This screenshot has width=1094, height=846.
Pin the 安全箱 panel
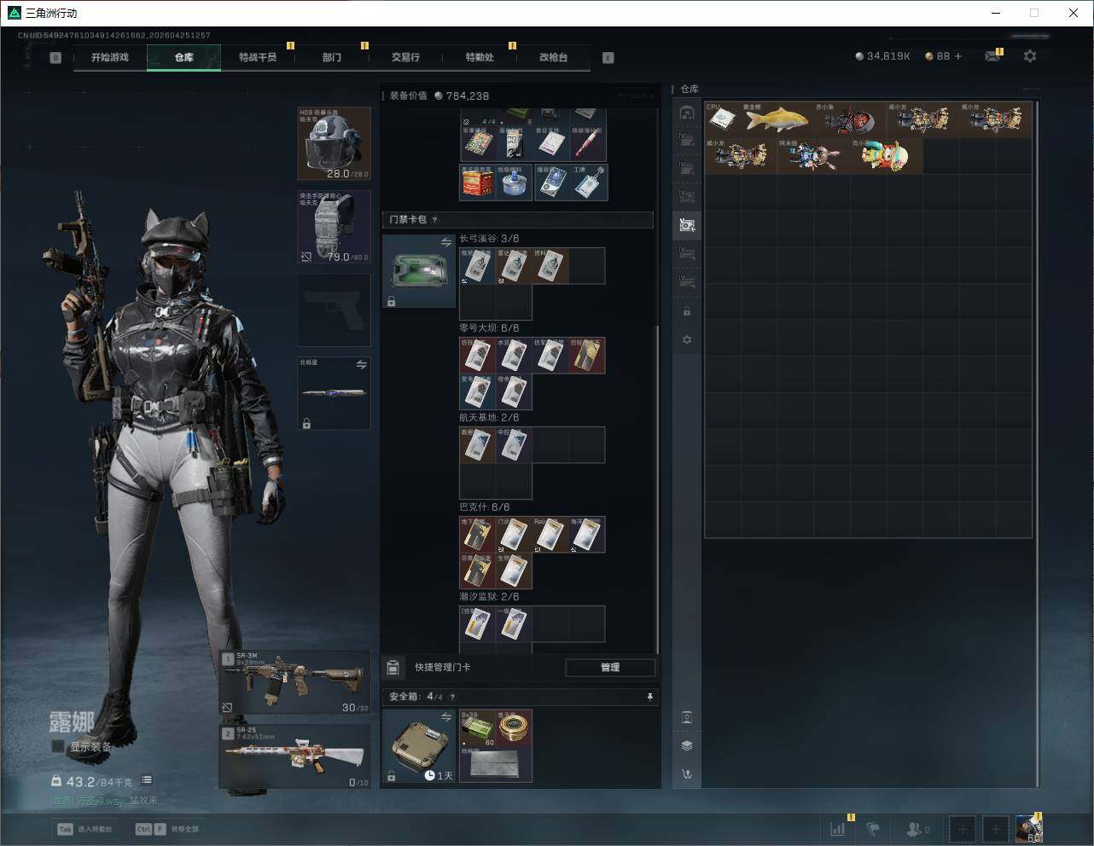tap(649, 697)
